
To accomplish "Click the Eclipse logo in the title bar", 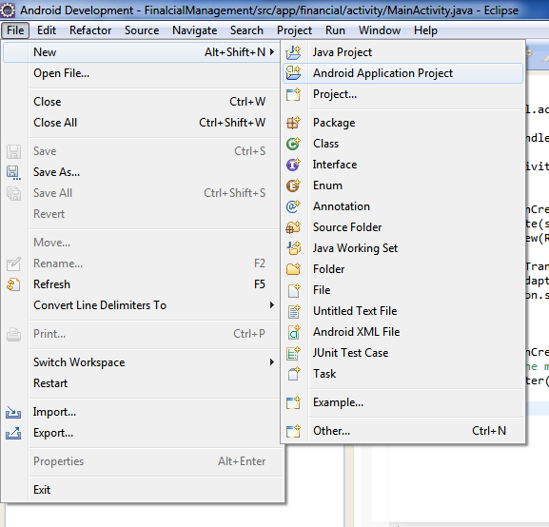I will (8, 10).
